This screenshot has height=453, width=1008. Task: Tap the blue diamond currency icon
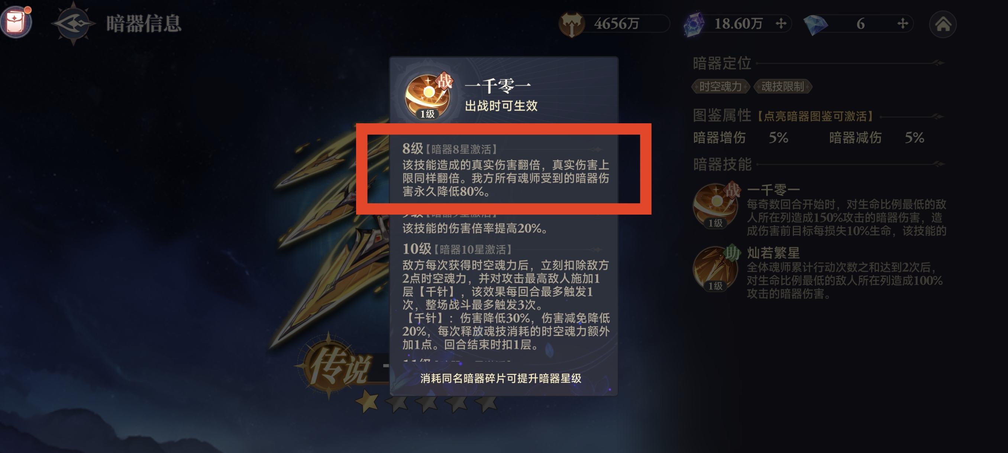click(815, 24)
